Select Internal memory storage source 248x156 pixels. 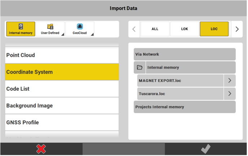[x=21, y=29]
